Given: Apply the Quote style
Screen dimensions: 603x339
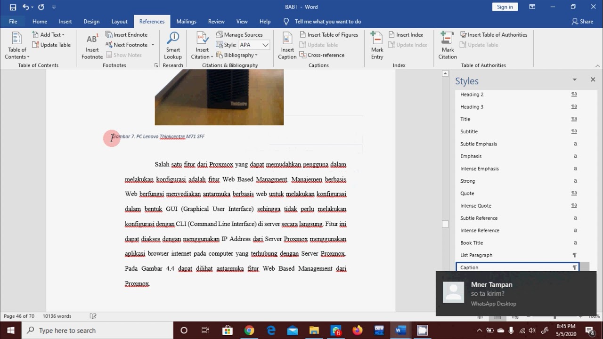Looking at the screenshot, I should [x=518, y=193].
